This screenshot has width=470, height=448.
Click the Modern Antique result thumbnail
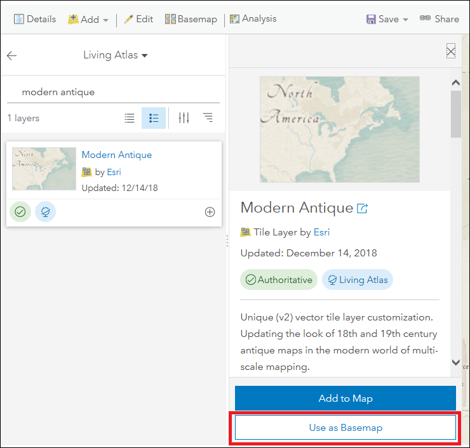click(x=44, y=169)
